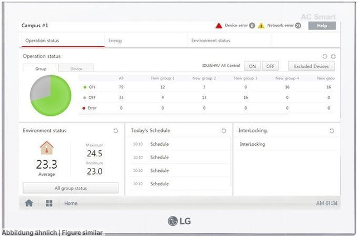
Task: Click New group 1 ON count 12
Action: point(162,87)
